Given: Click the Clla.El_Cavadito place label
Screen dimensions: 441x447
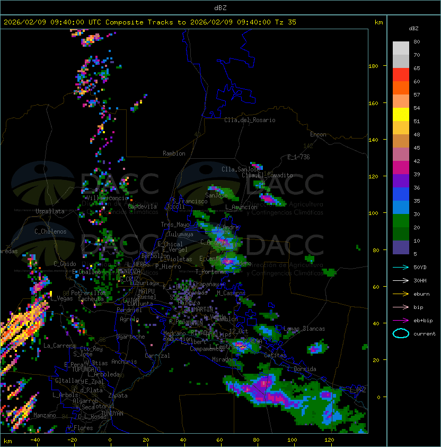Looking at the screenshot, I should click(x=267, y=175).
